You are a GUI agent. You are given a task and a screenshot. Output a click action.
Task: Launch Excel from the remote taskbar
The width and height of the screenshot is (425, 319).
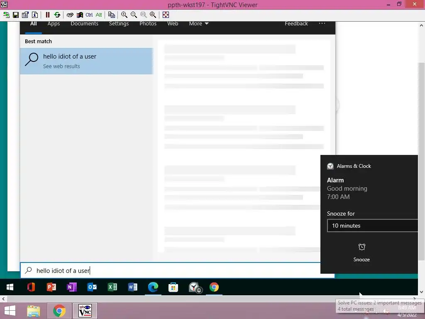112,287
